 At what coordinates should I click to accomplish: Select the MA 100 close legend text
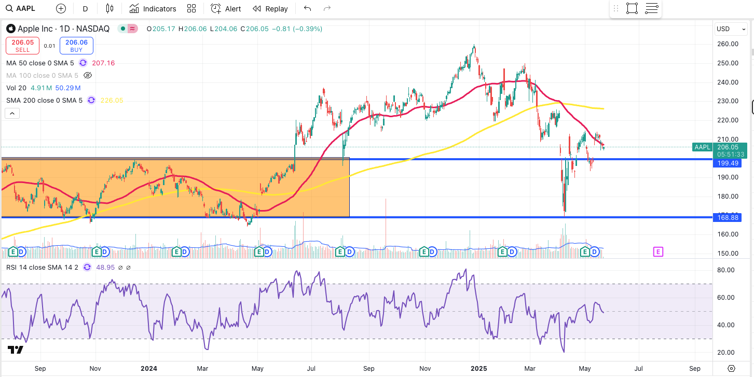[x=42, y=75]
